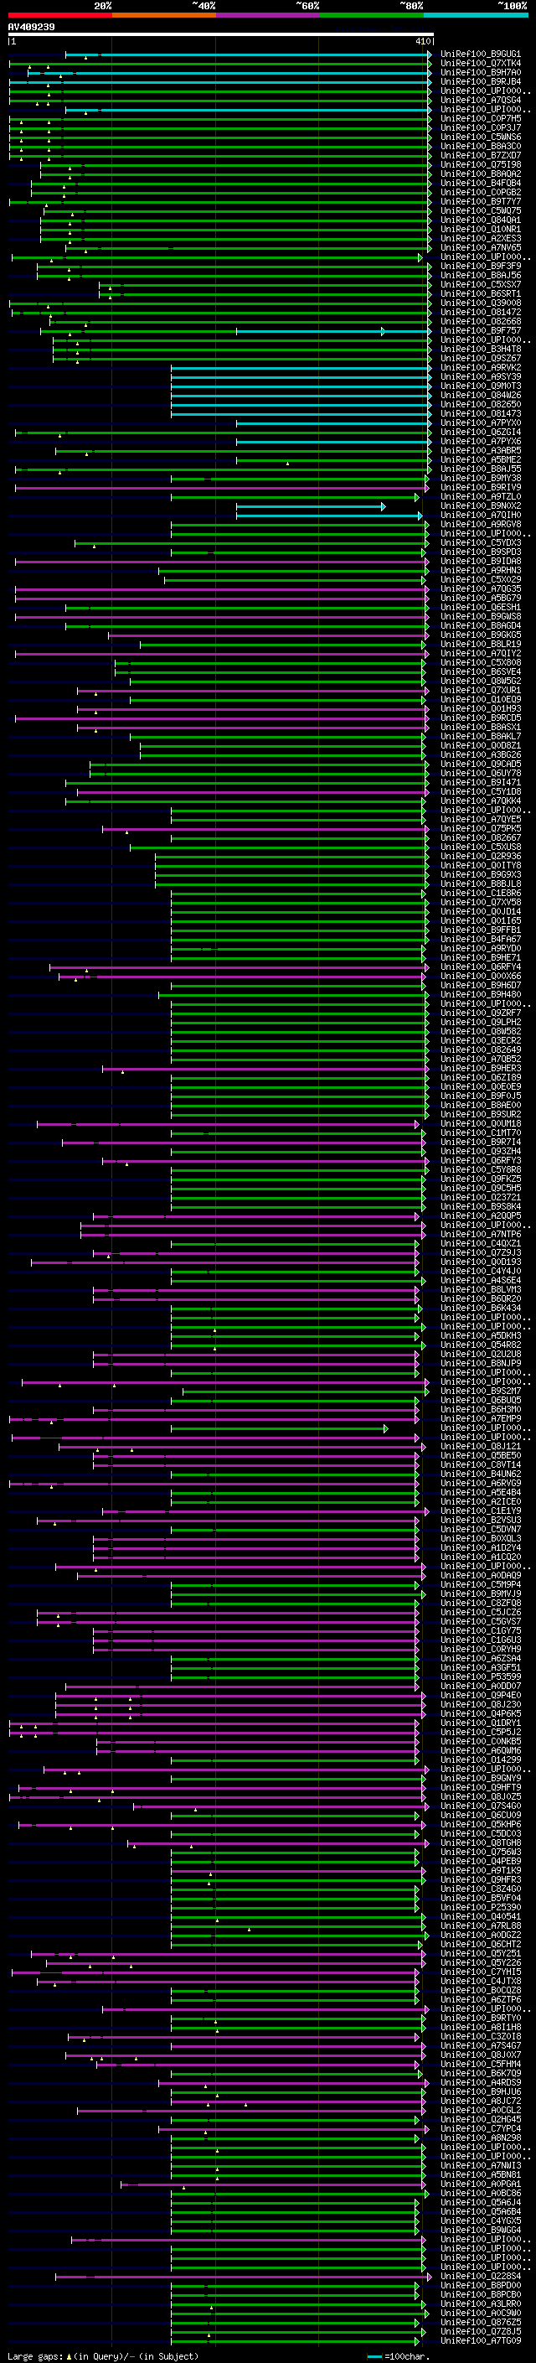Screen dimensions: 536x2363
Task: Select hit label UniRef100_A3ABR5
Action: [x=480, y=450]
